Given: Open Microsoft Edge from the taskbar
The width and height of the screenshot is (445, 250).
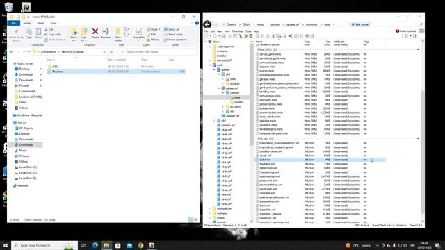Looking at the screenshot, I should point(95,245).
